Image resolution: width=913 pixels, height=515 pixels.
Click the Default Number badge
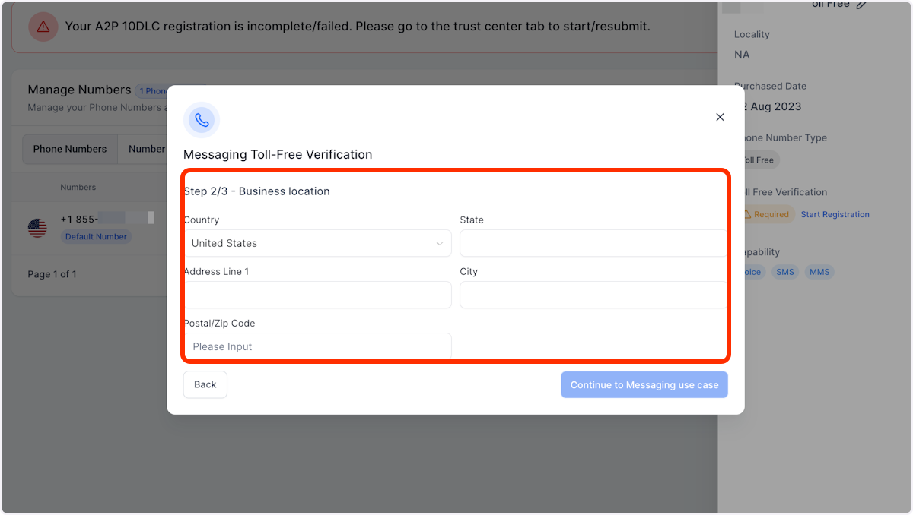[96, 236]
